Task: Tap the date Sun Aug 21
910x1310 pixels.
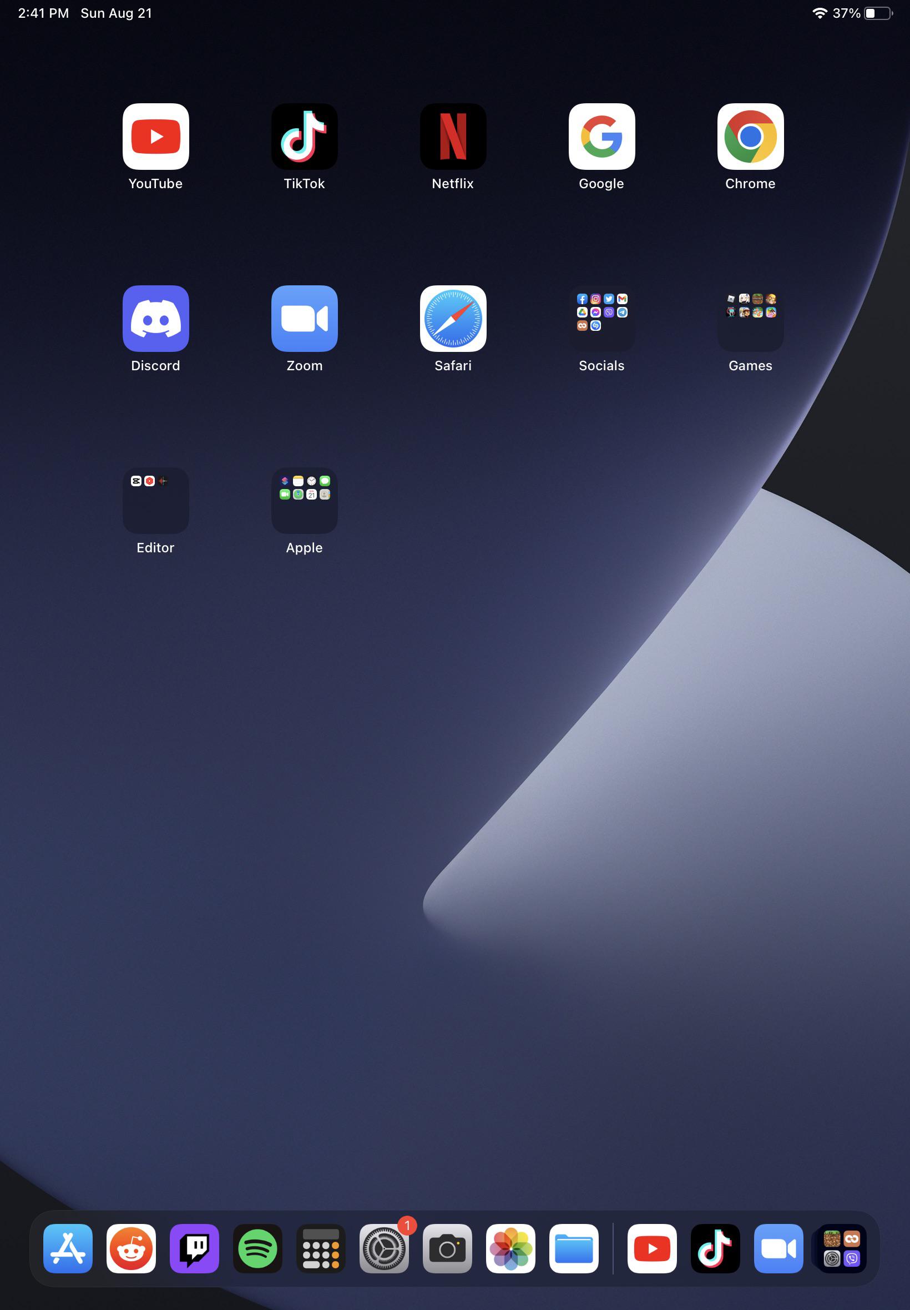Action: tap(117, 13)
